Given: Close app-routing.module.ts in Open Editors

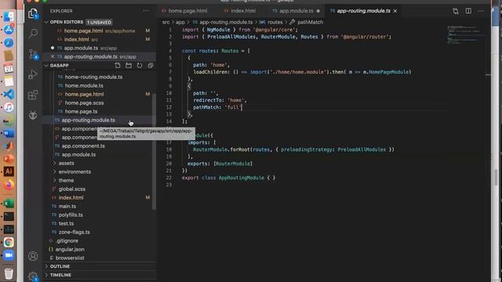Looking at the screenshot, I should (53, 56).
